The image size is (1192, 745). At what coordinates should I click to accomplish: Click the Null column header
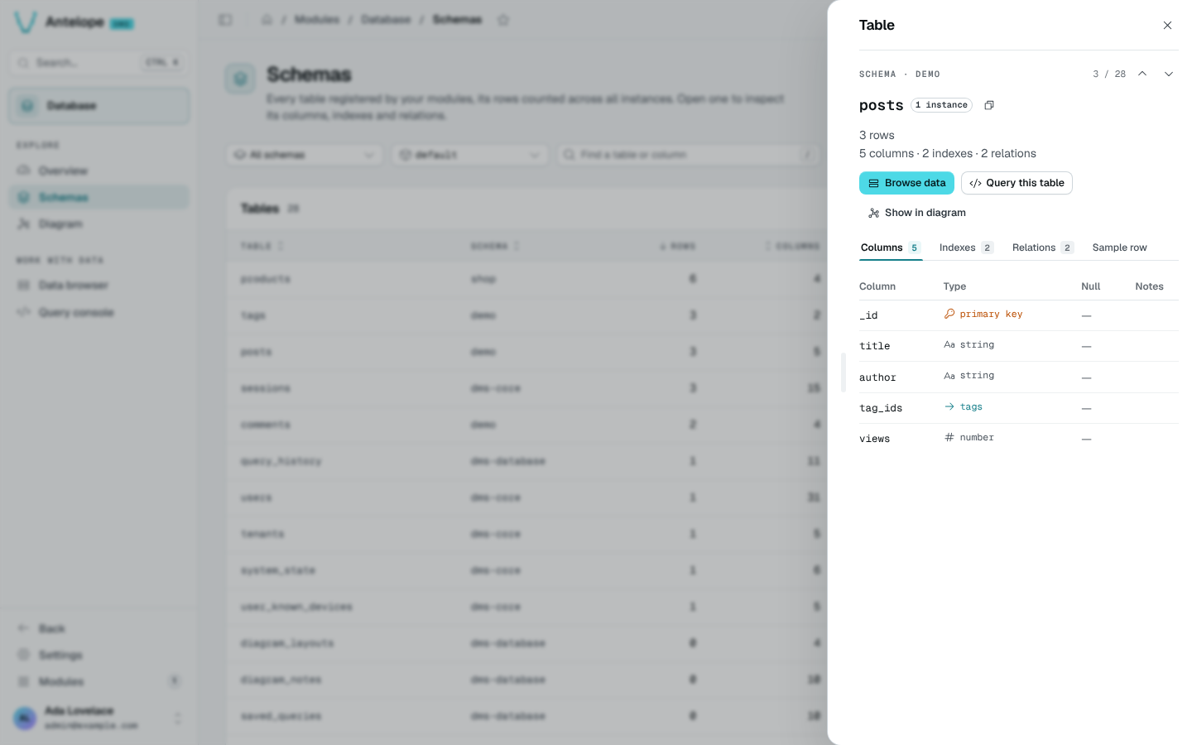1090,286
